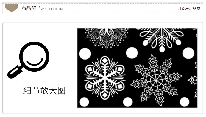Click the star-pointed snowflake with wheel center
Image resolution: width=206 pixels, height=117 pixels.
156,80
